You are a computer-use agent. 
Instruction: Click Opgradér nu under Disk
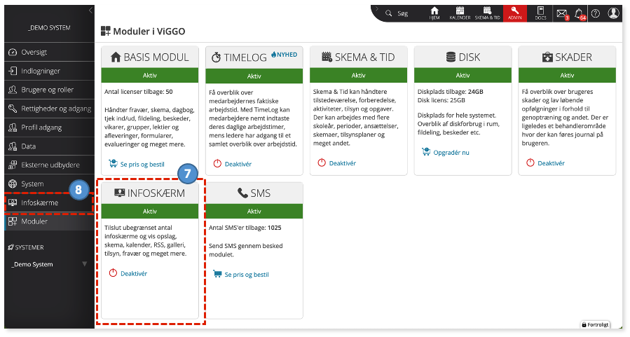pyautogui.click(x=451, y=153)
